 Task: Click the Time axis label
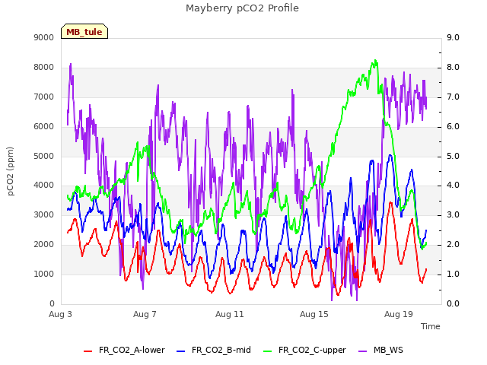(431, 326)
